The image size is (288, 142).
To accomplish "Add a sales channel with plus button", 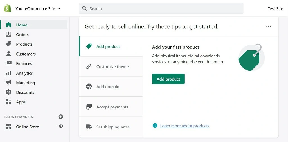I will coord(61,117).
